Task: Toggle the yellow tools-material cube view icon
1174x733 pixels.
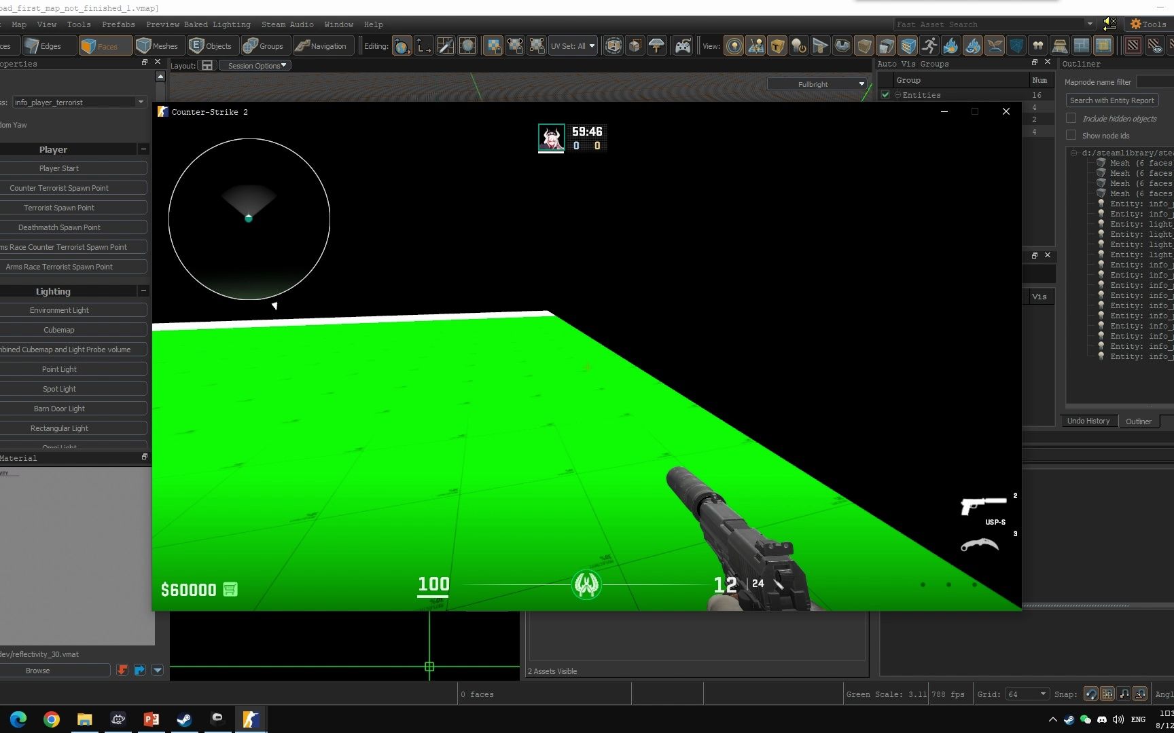Action: coord(777,46)
